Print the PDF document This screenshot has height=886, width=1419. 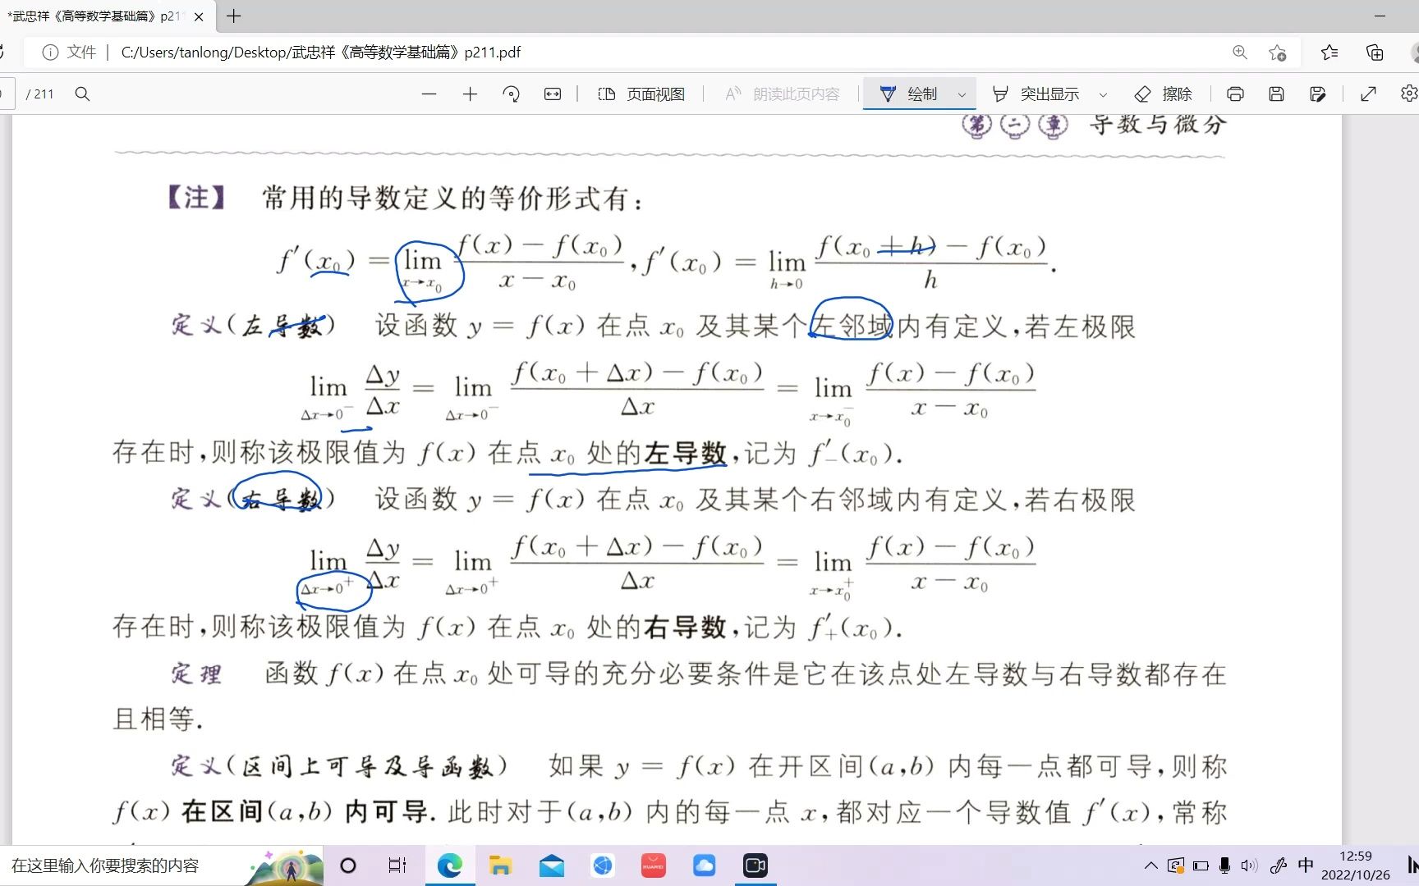pyautogui.click(x=1235, y=94)
